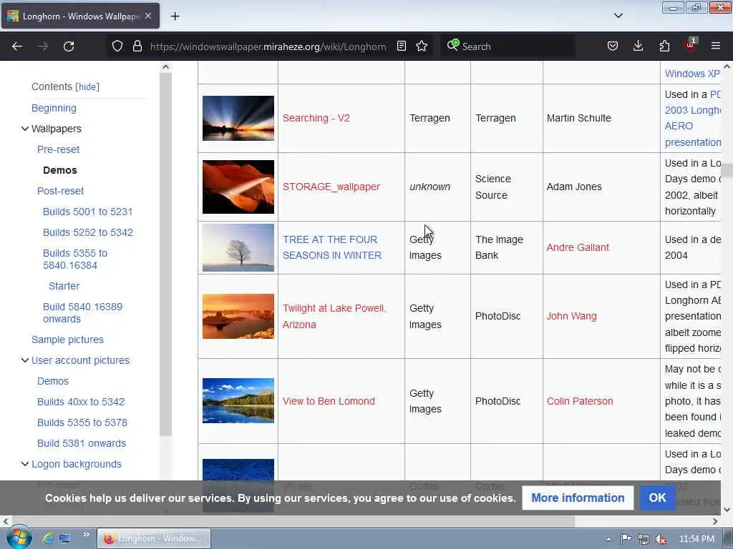
Task: Open Builds 5001 to 5231 section
Action: [x=88, y=212]
